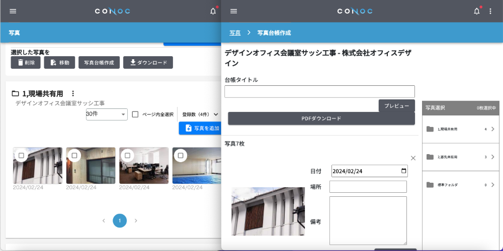Click folder icon for 1,現場共有用 in 写真選択 panel
The width and height of the screenshot is (503, 251).
[430, 129]
